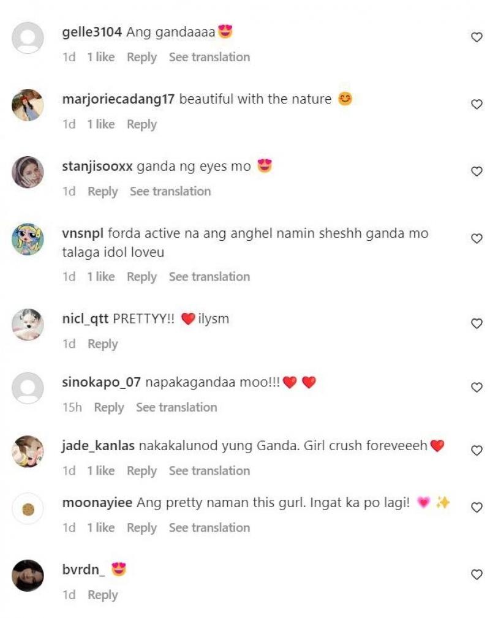Reply to jade_kanlas's comment
Screen dimensions: 490x618
[141, 471]
